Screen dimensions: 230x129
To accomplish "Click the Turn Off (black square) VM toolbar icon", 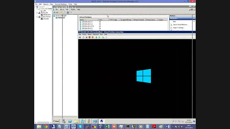I will point(87,37).
